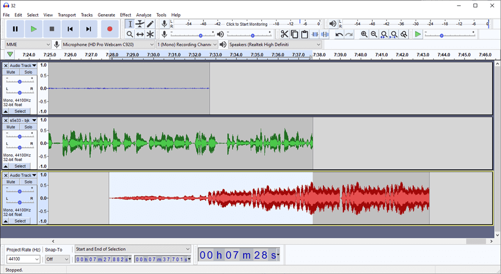Click the Zoom In magnifier button

pyautogui.click(x=364, y=34)
